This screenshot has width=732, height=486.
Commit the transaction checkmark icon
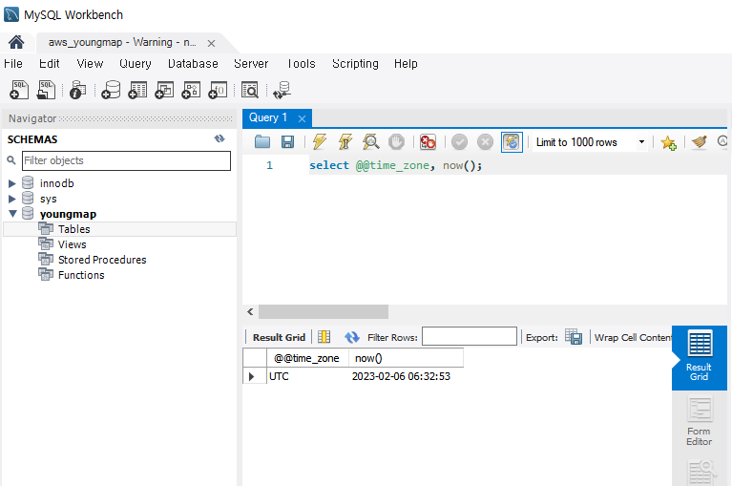click(459, 141)
